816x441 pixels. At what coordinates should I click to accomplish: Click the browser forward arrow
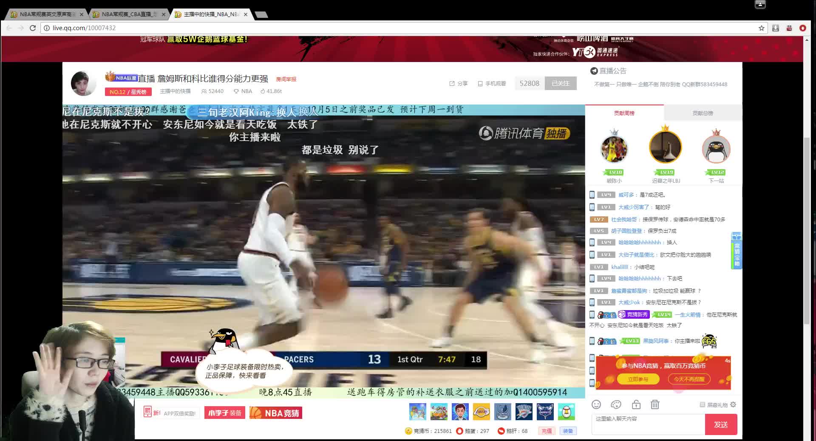point(21,28)
